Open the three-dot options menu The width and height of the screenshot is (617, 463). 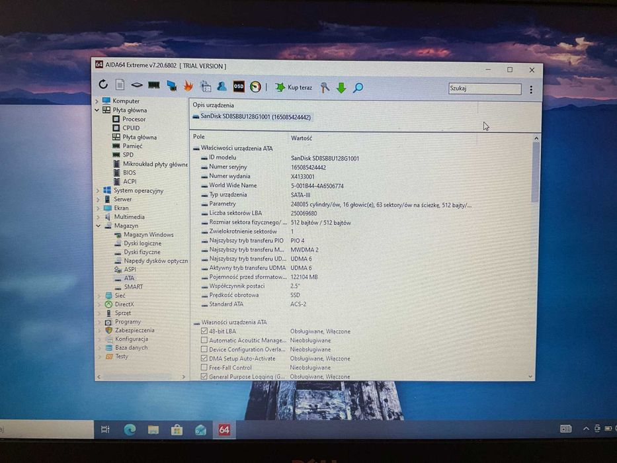point(531,90)
